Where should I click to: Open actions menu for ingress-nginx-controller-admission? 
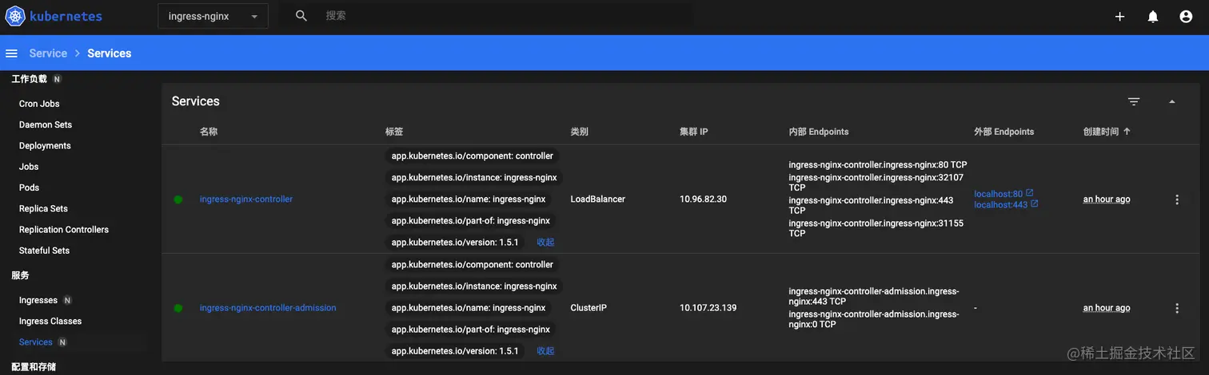click(x=1177, y=308)
